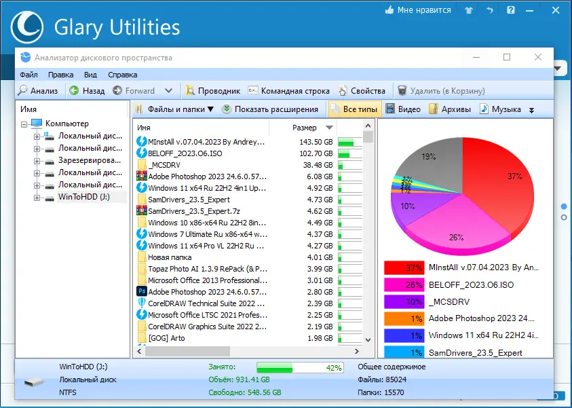
Task: Click Удалить (в Корзину) trash button
Action: (441, 90)
